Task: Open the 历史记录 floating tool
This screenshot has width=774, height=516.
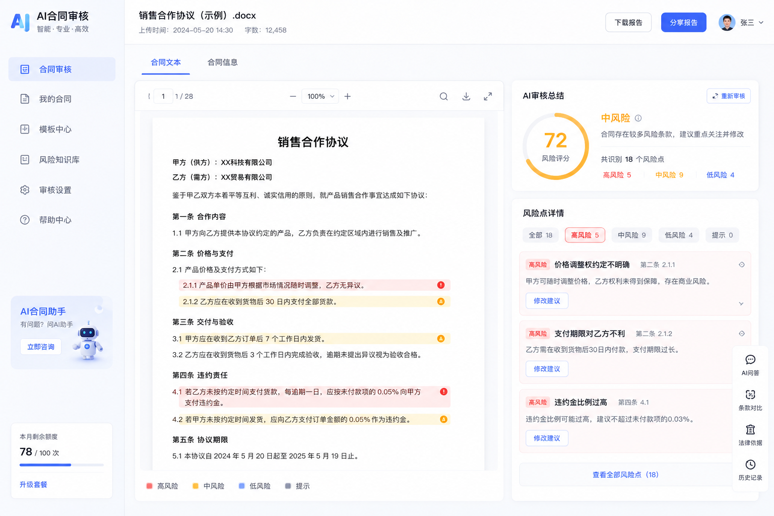Action: [750, 470]
